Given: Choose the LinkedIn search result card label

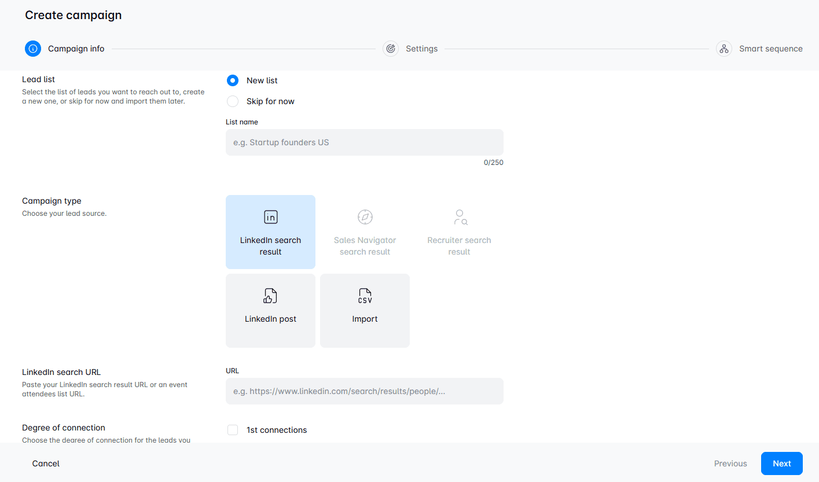Looking at the screenshot, I should click(x=270, y=246).
